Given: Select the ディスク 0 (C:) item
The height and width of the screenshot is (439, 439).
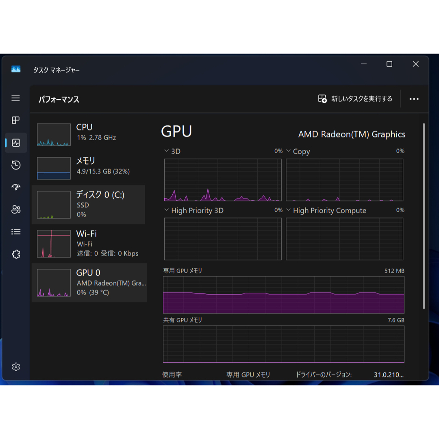Looking at the screenshot, I should click(x=89, y=204).
